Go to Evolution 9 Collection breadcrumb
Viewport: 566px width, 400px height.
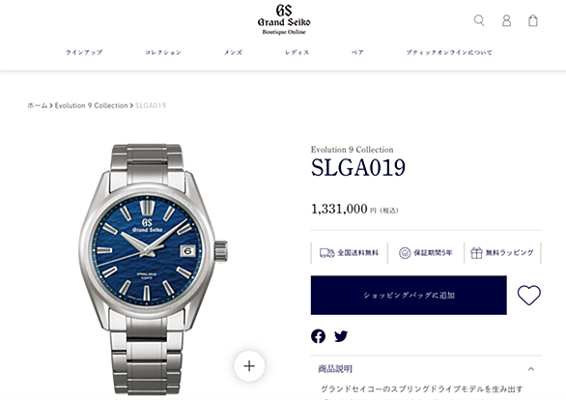tap(92, 105)
